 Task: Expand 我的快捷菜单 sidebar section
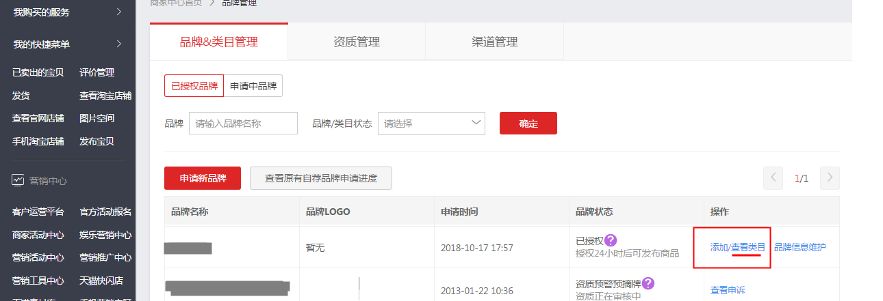pyautogui.click(x=119, y=44)
